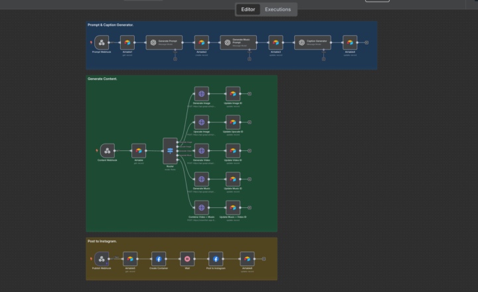Switch to the Executions tab
Viewport: 478px width, 292px height.
click(x=278, y=9)
